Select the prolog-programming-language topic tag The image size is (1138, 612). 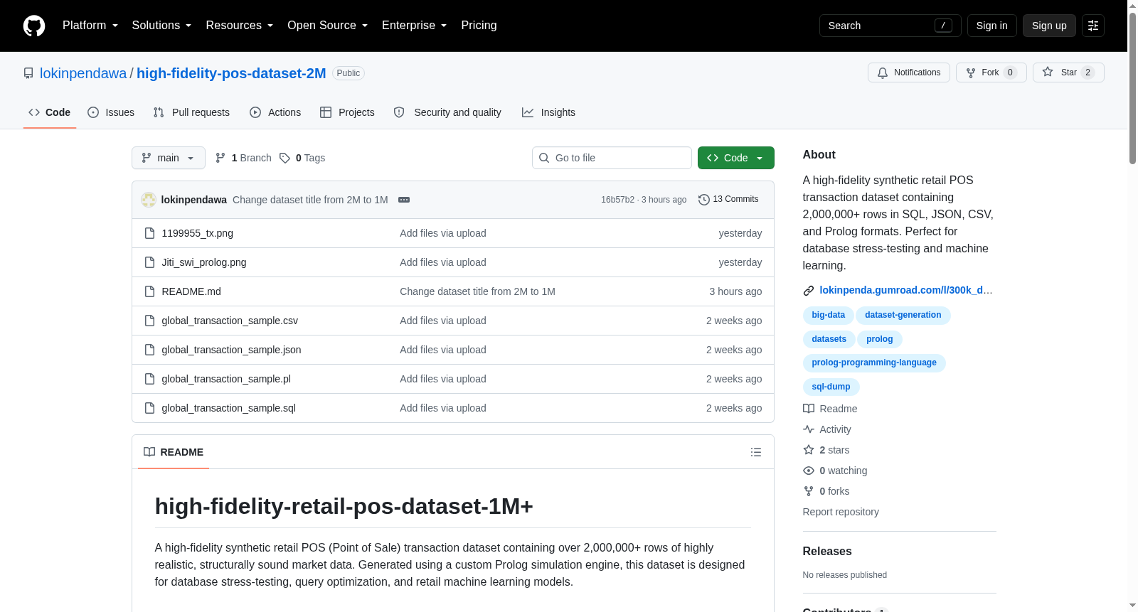874,363
